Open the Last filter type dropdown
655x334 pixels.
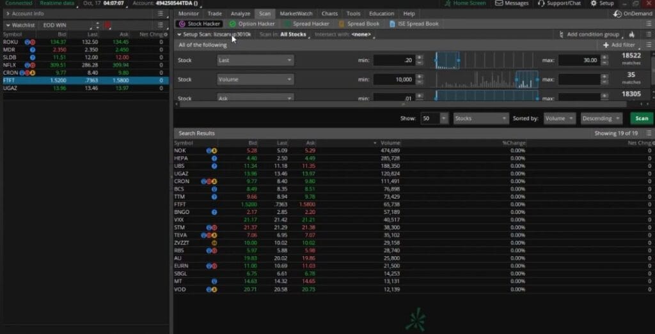(255, 60)
